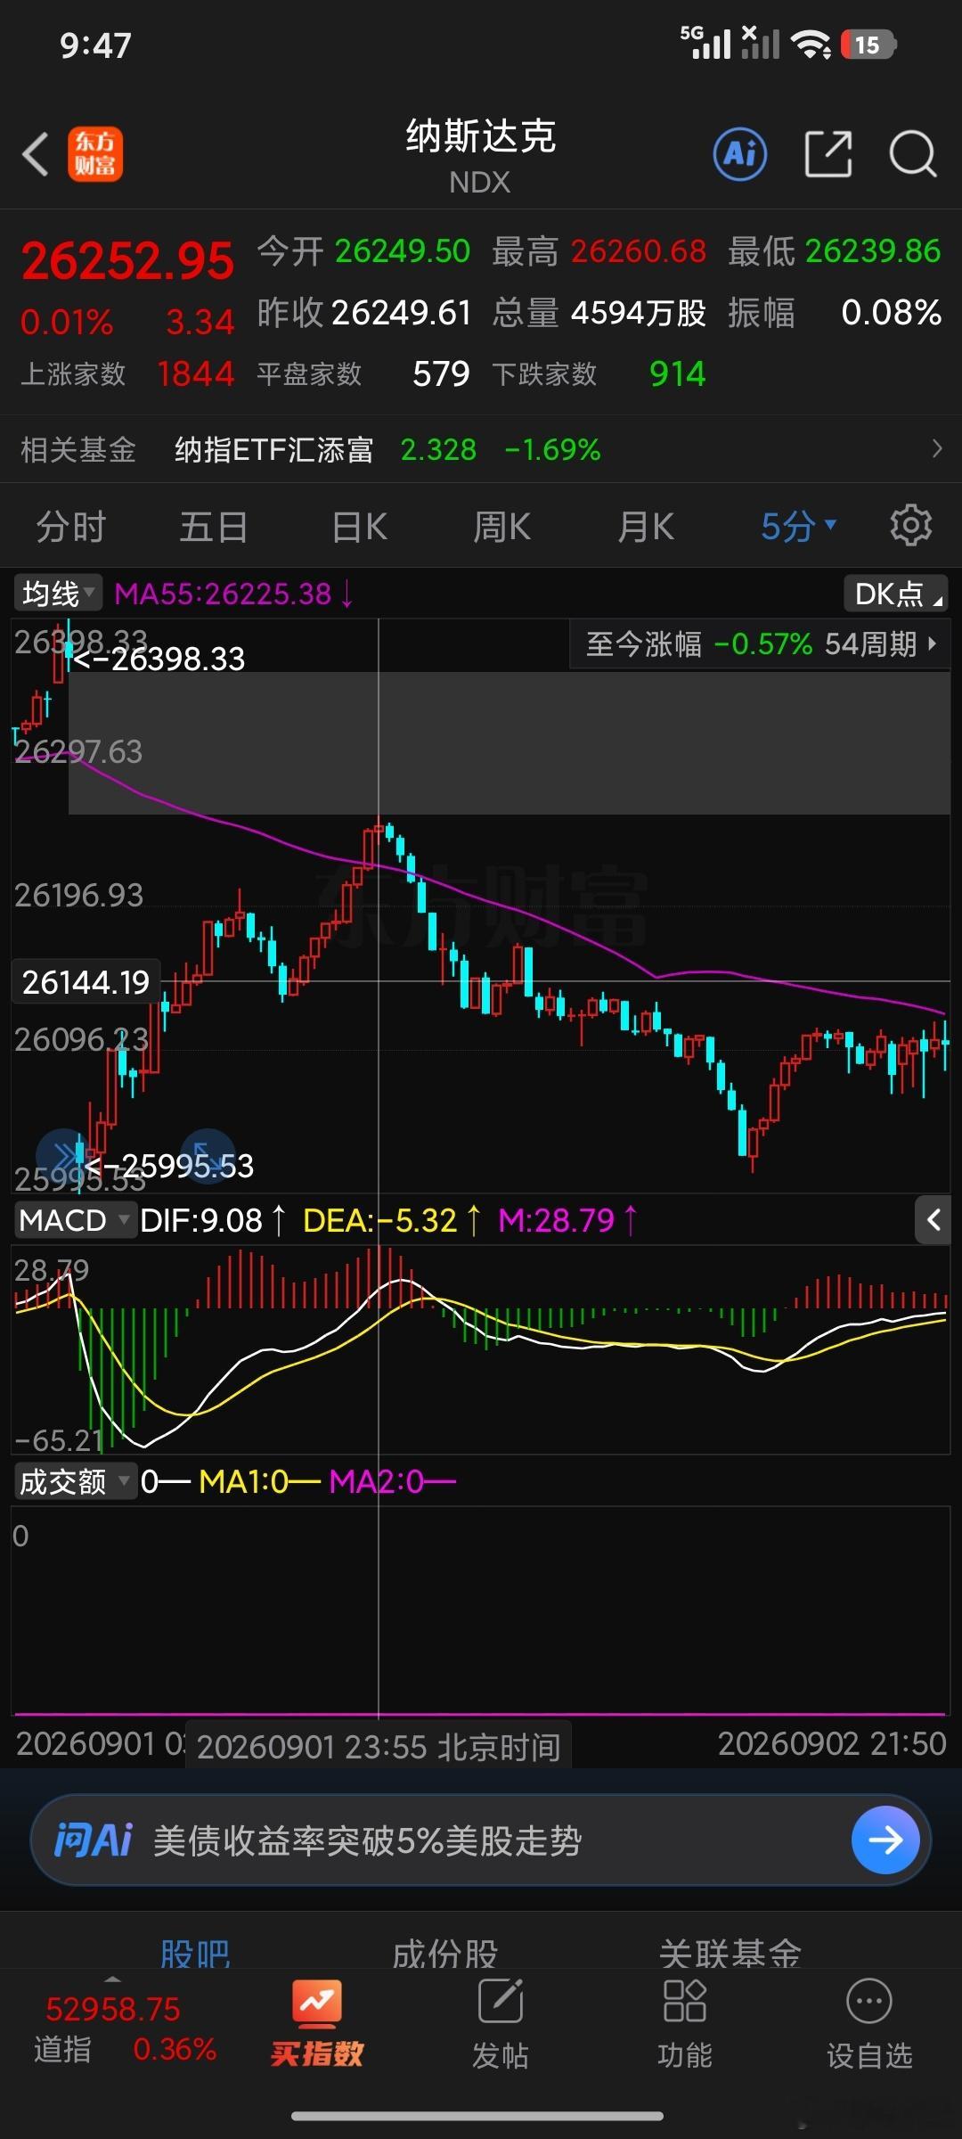The height and width of the screenshot is (2139, 962).
Task: Switch to 五日 chart tab
Action: pos(214,526)
